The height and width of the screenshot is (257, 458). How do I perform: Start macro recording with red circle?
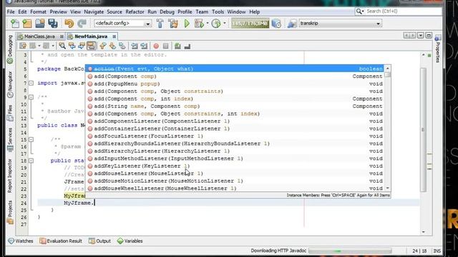(156, 46)
